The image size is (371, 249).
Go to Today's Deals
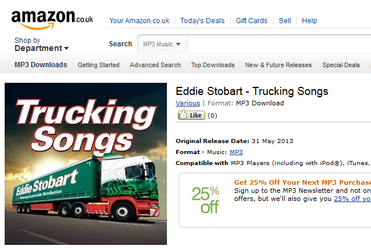(x=202, y=21)
